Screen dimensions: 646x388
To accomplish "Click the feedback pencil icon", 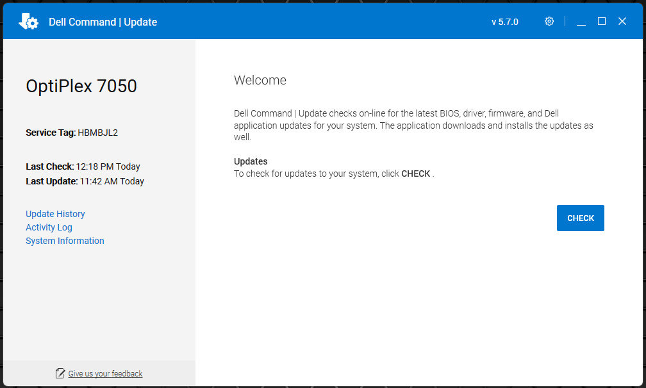I will [x=60, y=373].
